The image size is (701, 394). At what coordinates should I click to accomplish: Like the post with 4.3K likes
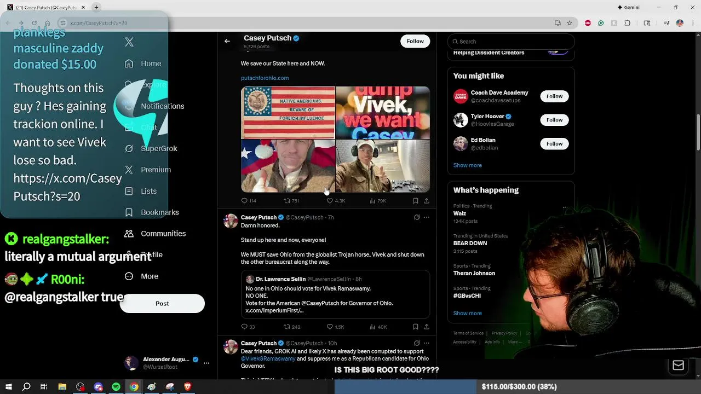tap(336, 201)
